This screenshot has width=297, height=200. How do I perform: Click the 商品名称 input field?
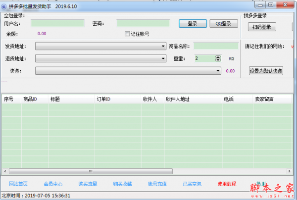[x=216, y=46]
